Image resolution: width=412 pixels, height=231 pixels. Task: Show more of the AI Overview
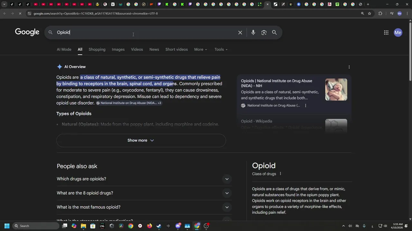tap(141, 140)
